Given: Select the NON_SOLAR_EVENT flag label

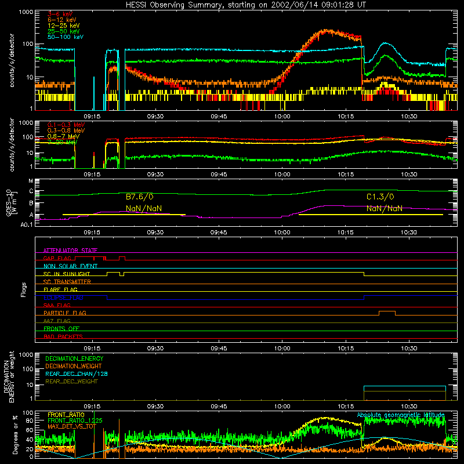Looking at the screenshot, I should coord(70,266).
